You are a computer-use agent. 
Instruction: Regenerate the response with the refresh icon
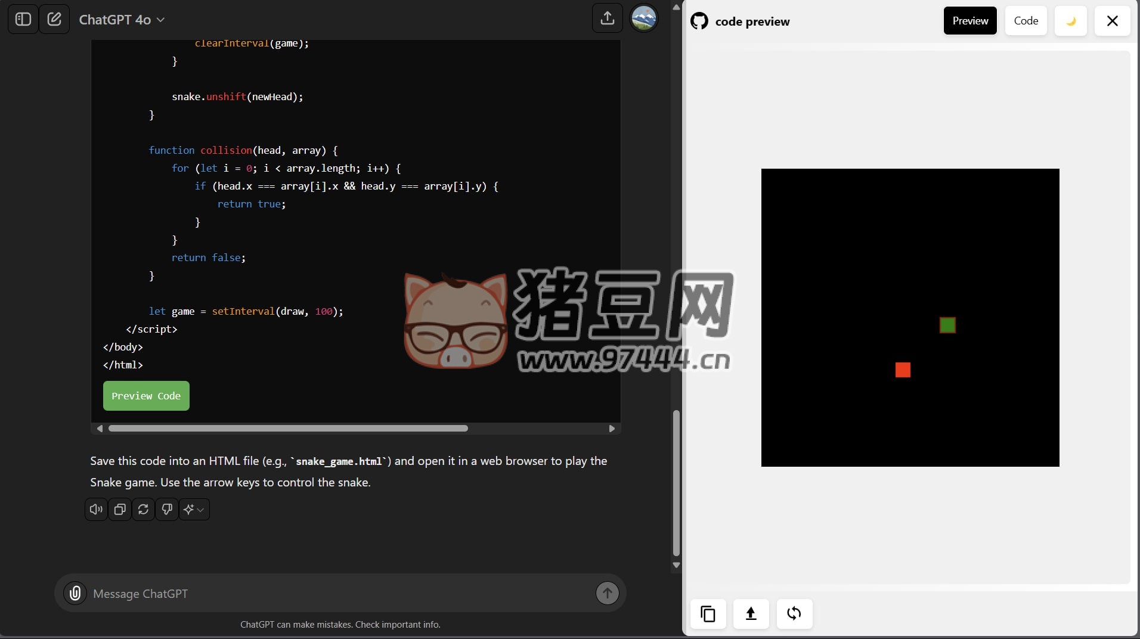[x=143, y=510]
